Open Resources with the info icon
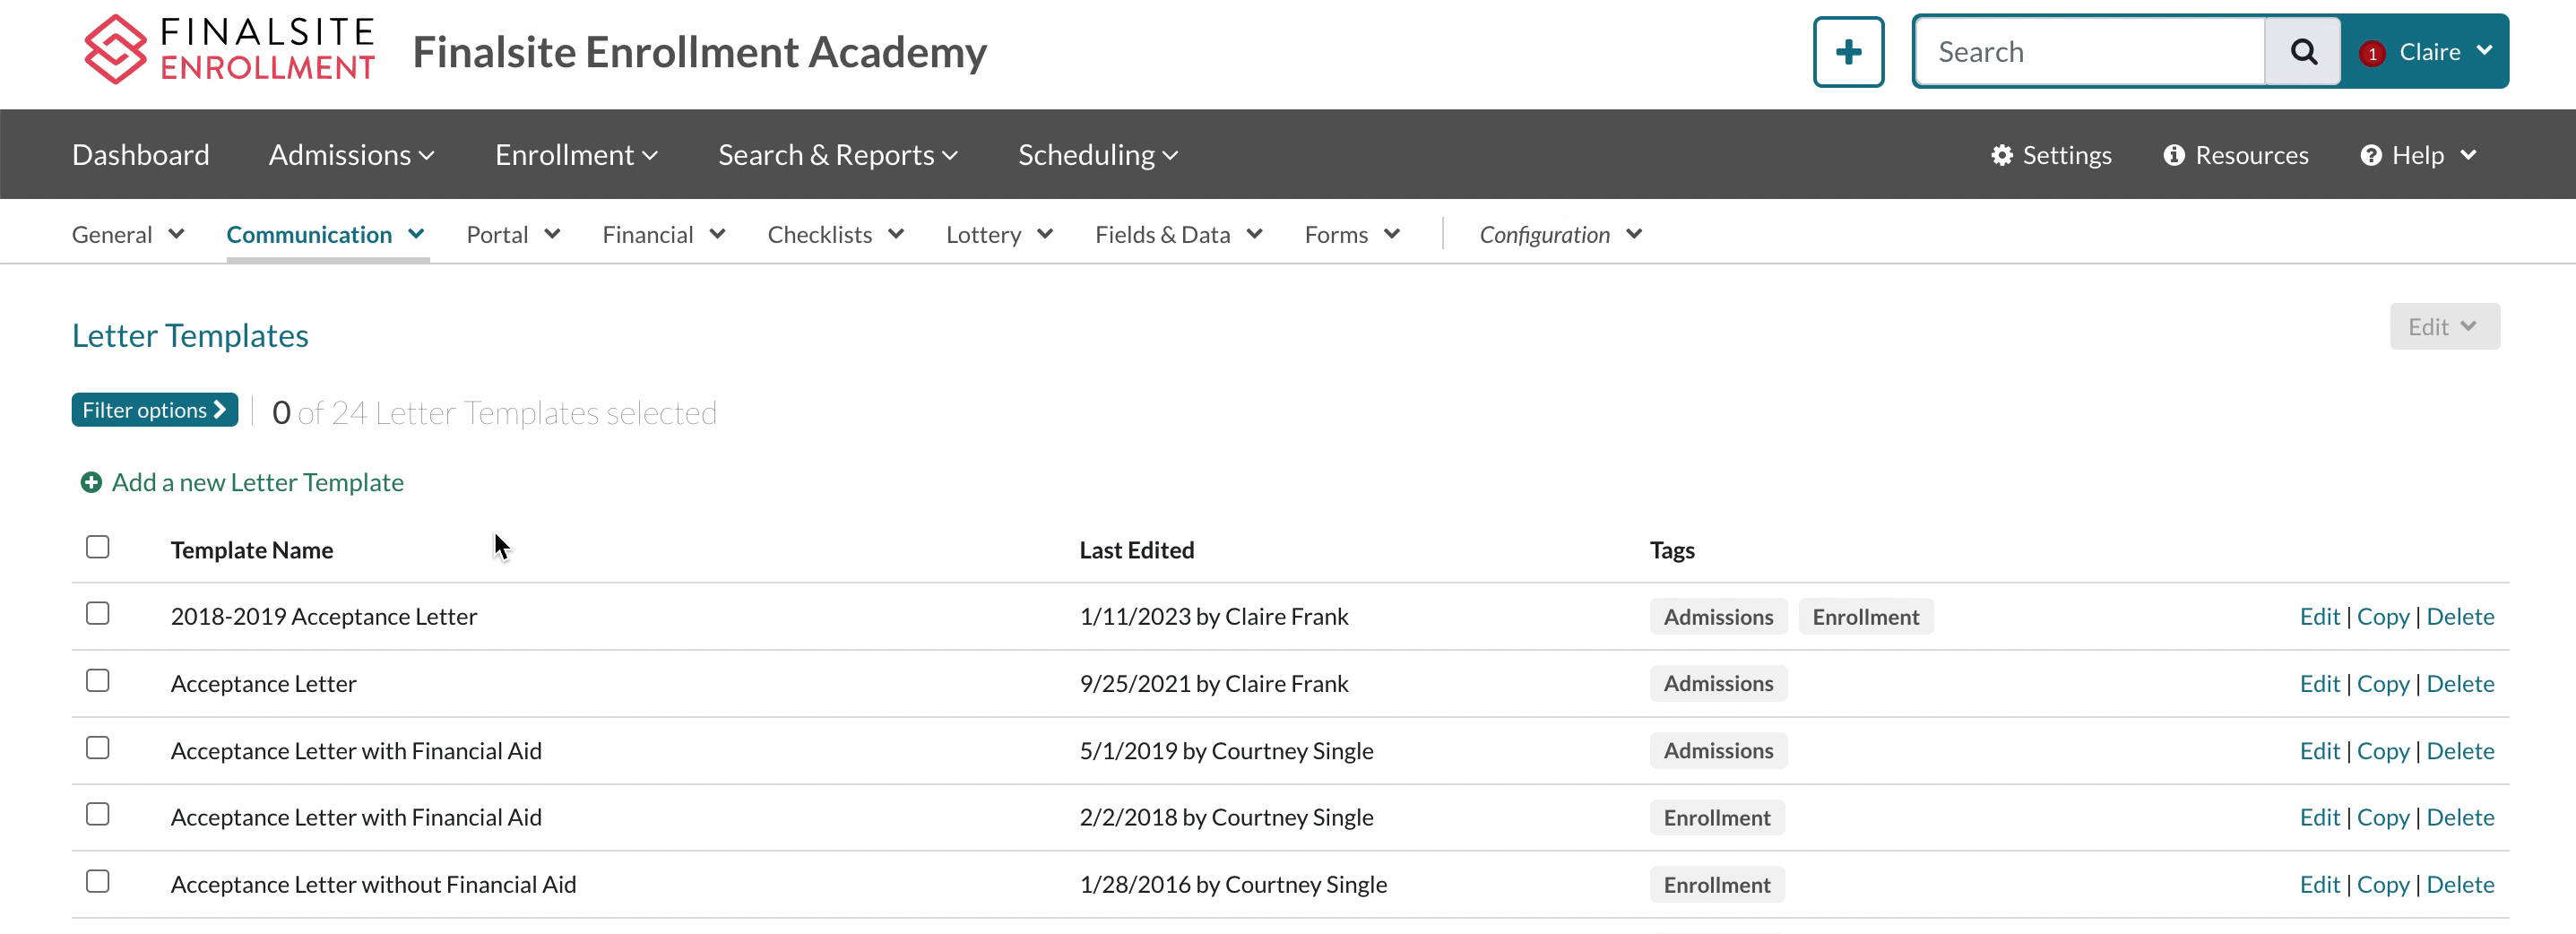Screen dimensions: 2576x934 pyautogui.click(x=2173, y=155)
